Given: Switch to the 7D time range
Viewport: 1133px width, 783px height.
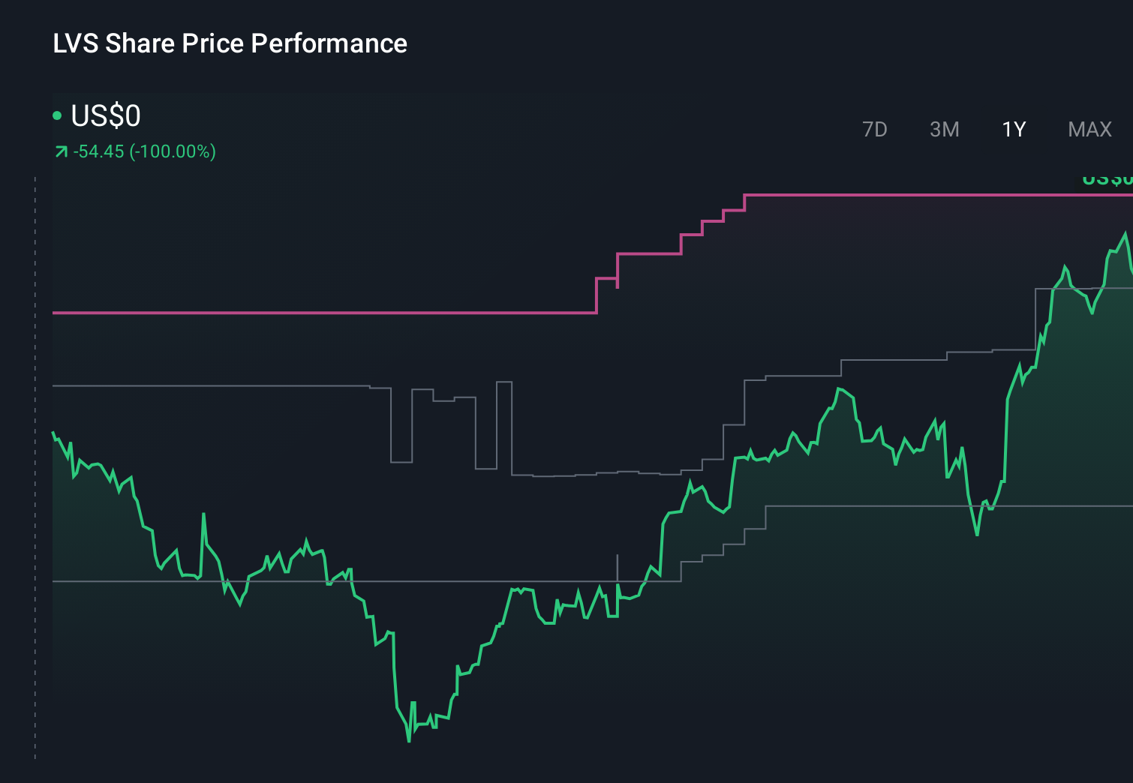Looking at the screenshot, I should point(875,129).
